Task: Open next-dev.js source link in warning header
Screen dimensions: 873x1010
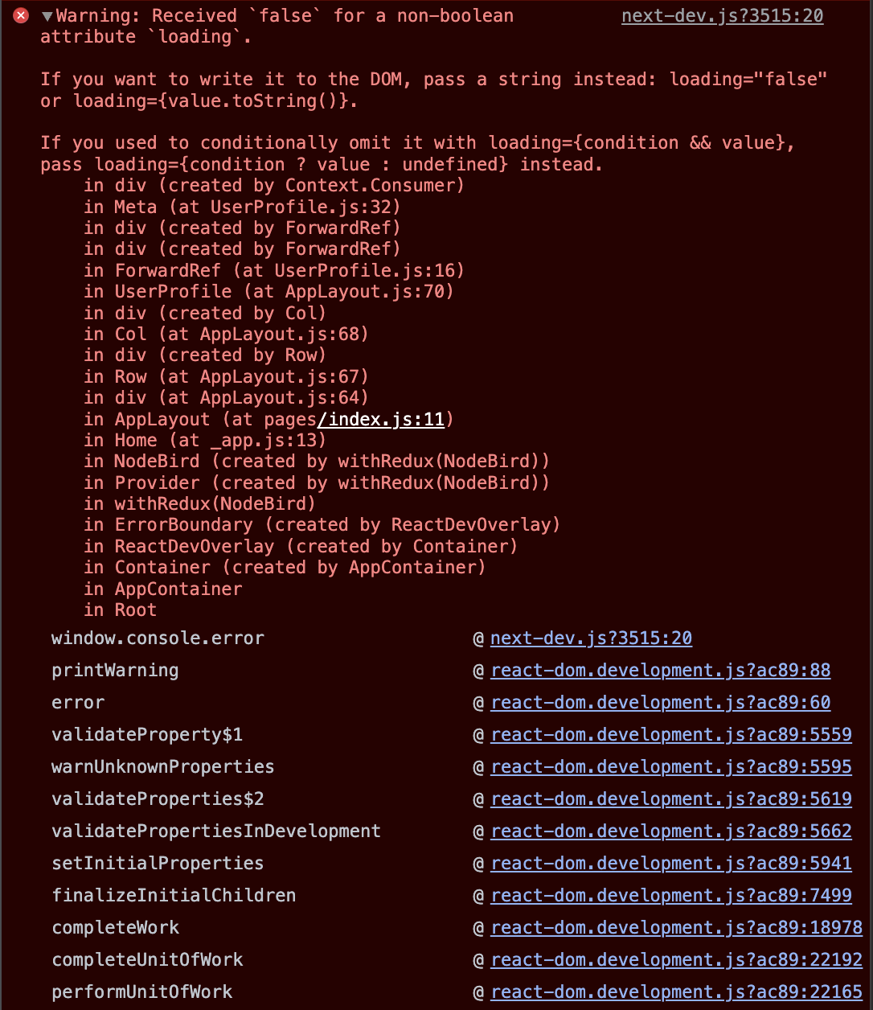Action: pos(722,15)
